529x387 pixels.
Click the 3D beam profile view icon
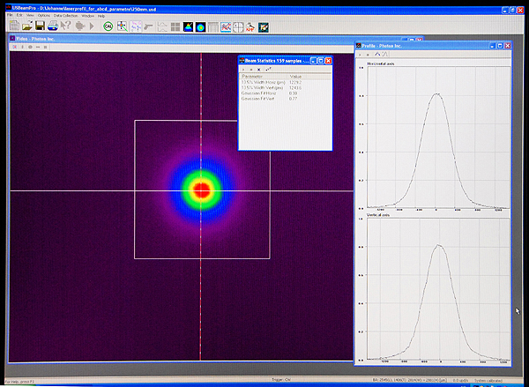[x=187, y=27]
